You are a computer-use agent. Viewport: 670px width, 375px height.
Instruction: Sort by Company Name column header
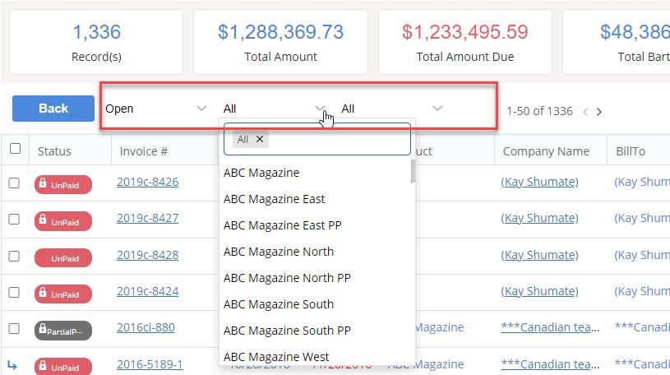546,151
